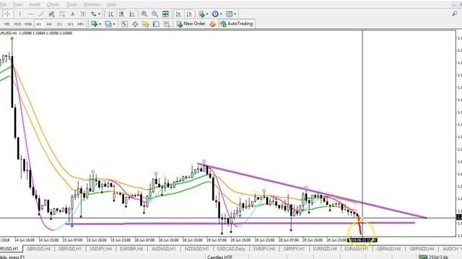Pick the Draw Vertical Line tool
This screenshot has height=259, width=462.
[x=19, y=14]
